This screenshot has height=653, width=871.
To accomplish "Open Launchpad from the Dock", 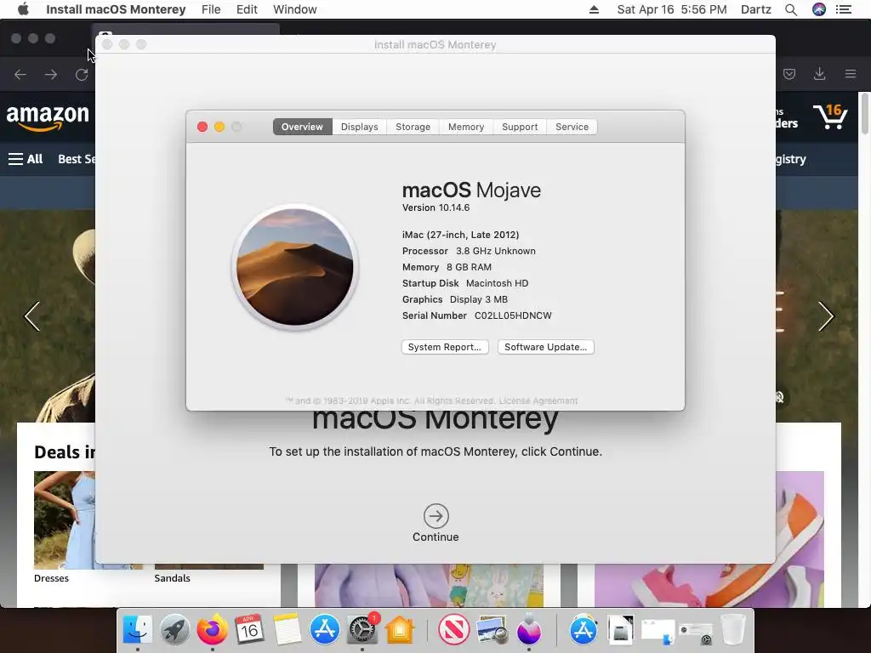I will (174, 630).
